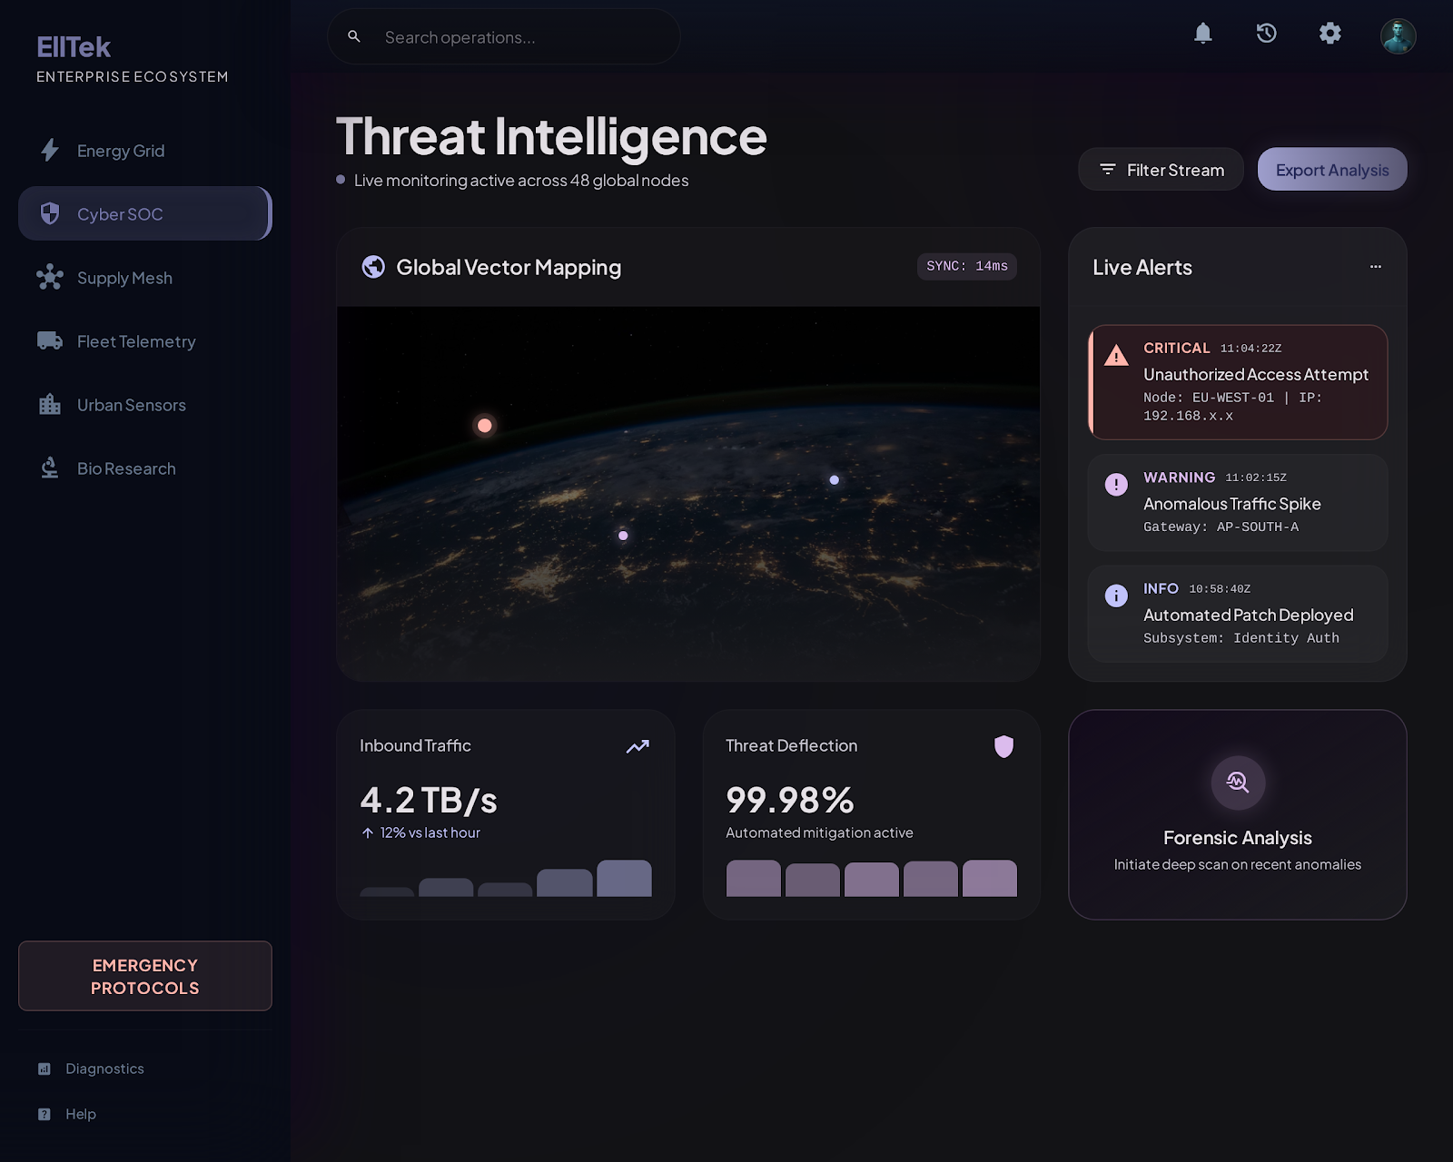The height and width of the screenshot is (1162, 1453).
Task: Open Fleet Telemetry from sidebar
Action: click(x=136, y=341)
